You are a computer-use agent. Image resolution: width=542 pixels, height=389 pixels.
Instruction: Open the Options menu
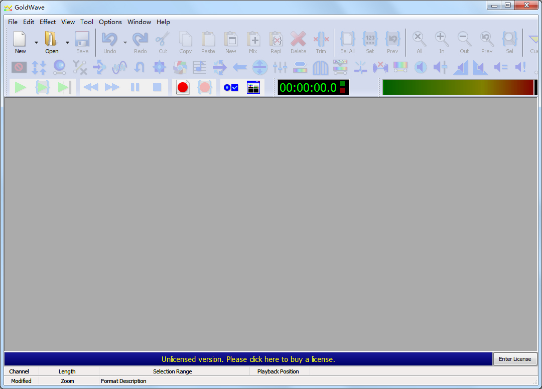(110, 22)
